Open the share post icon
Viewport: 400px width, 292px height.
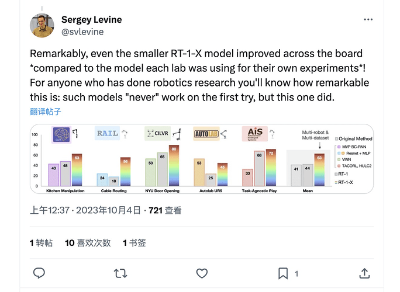[364, 273]
